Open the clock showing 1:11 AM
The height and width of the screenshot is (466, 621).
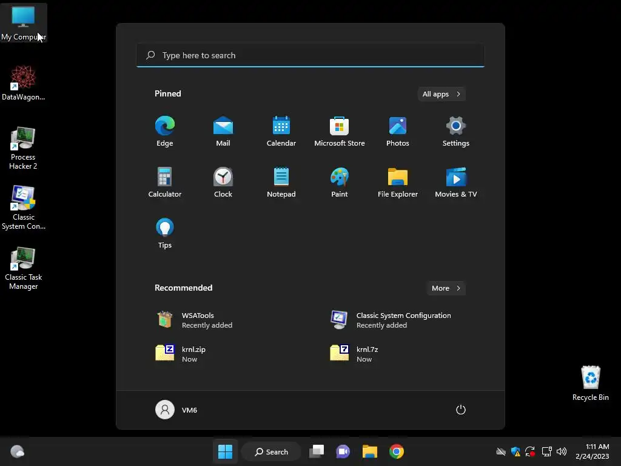[592, 451]
